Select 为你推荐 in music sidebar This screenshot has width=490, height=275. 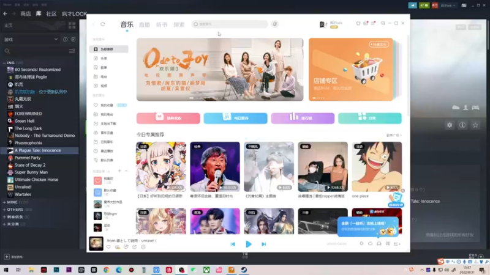(109, 50)
